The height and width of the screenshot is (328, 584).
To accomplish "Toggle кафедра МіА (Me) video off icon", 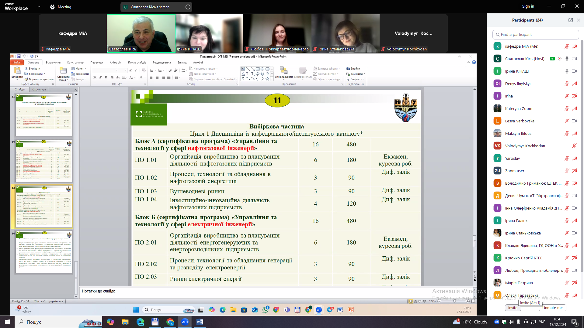I will coord(574,46).
